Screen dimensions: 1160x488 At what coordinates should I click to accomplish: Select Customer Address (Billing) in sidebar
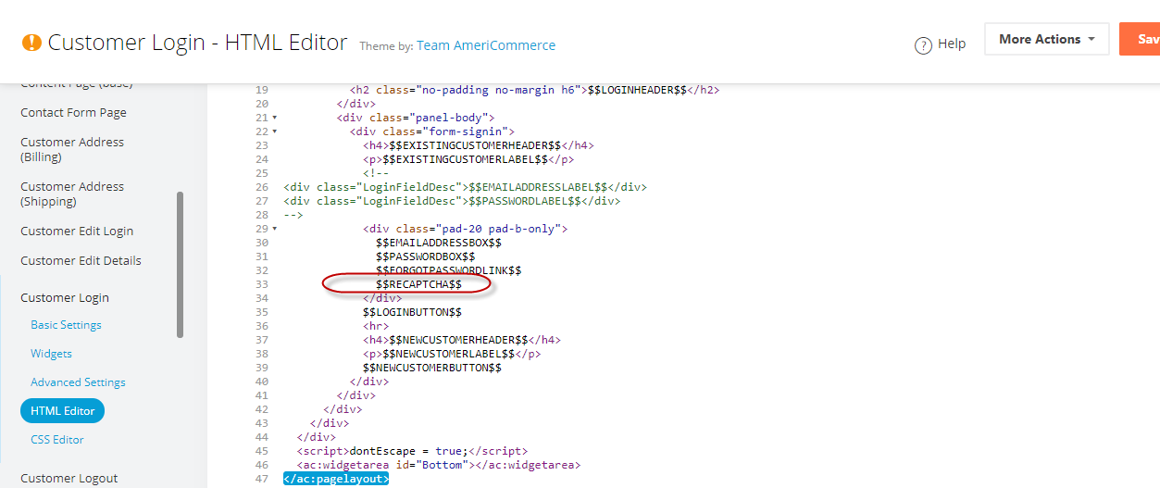click(72, 149)
